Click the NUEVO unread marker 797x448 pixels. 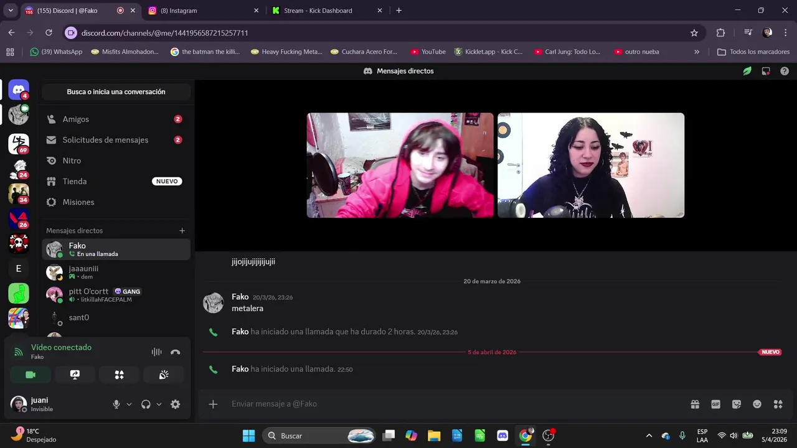pos(770,352)
